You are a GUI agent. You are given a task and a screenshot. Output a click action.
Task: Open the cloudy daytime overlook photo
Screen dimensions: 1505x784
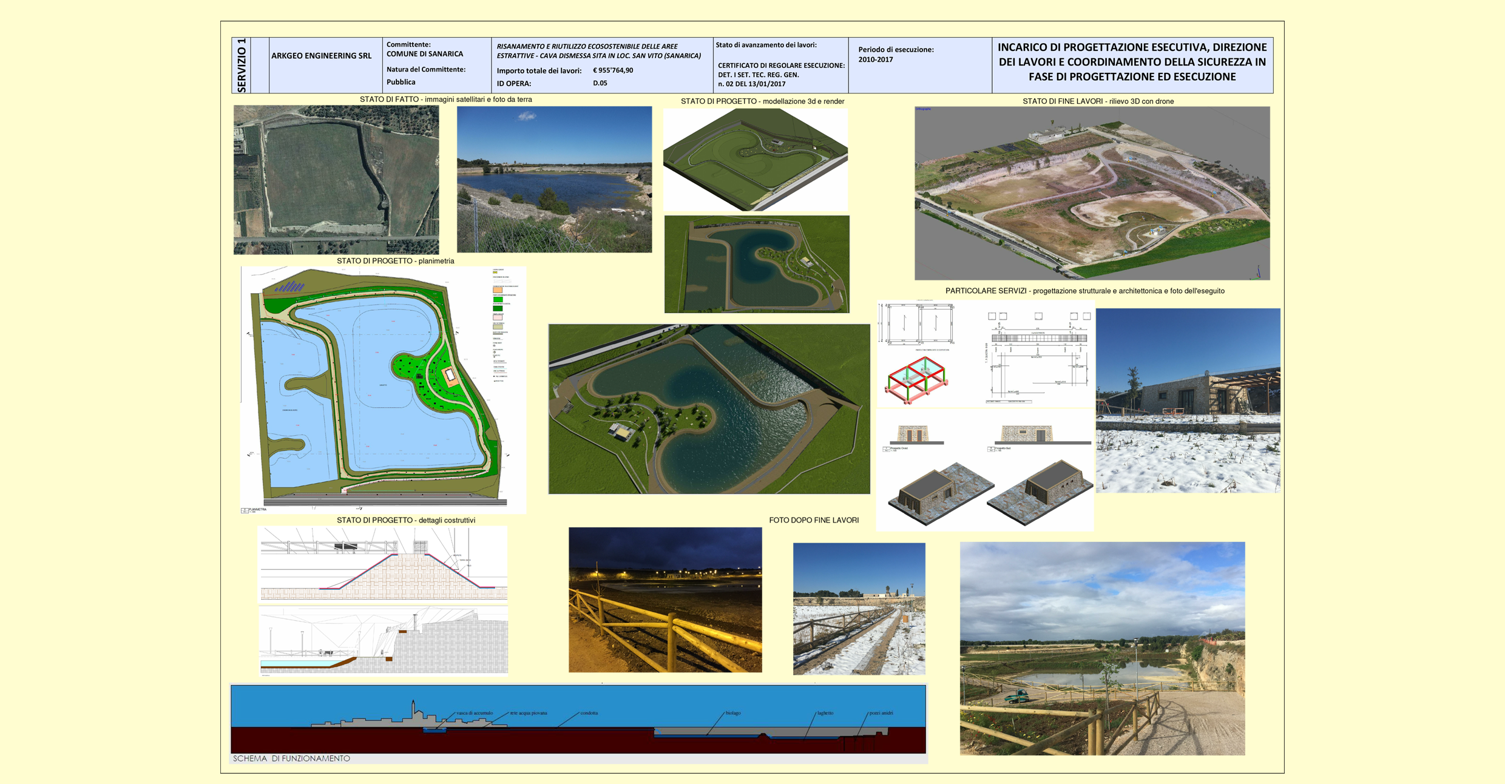point(1102,648)
